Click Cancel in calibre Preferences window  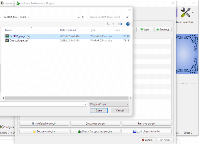(x=147, y=140)
